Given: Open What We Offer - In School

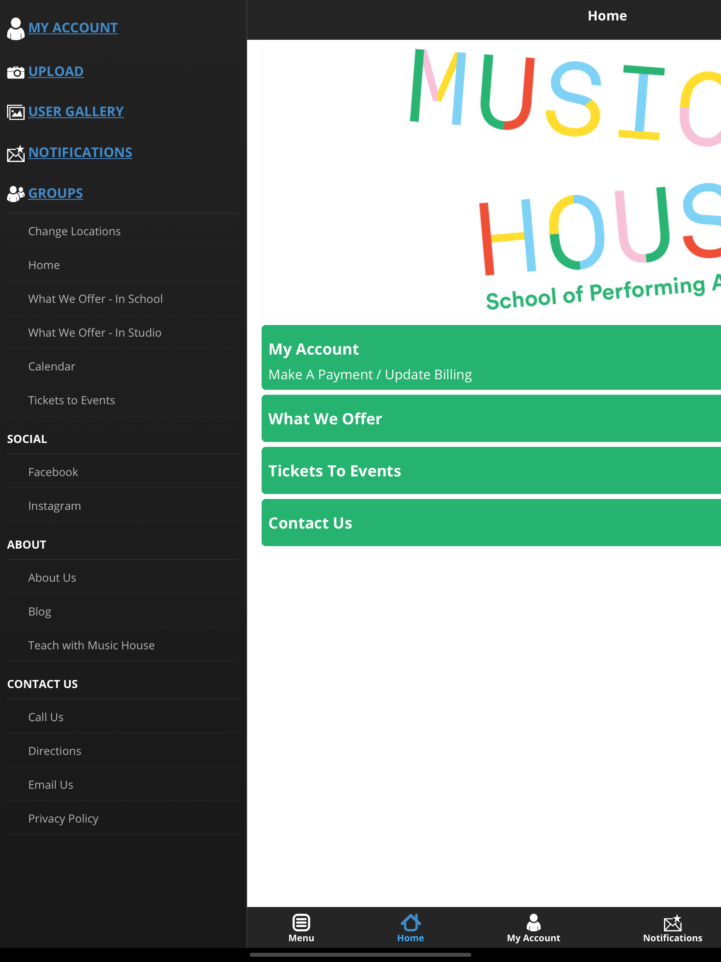Looking at the screenshot, I should 123,299.
